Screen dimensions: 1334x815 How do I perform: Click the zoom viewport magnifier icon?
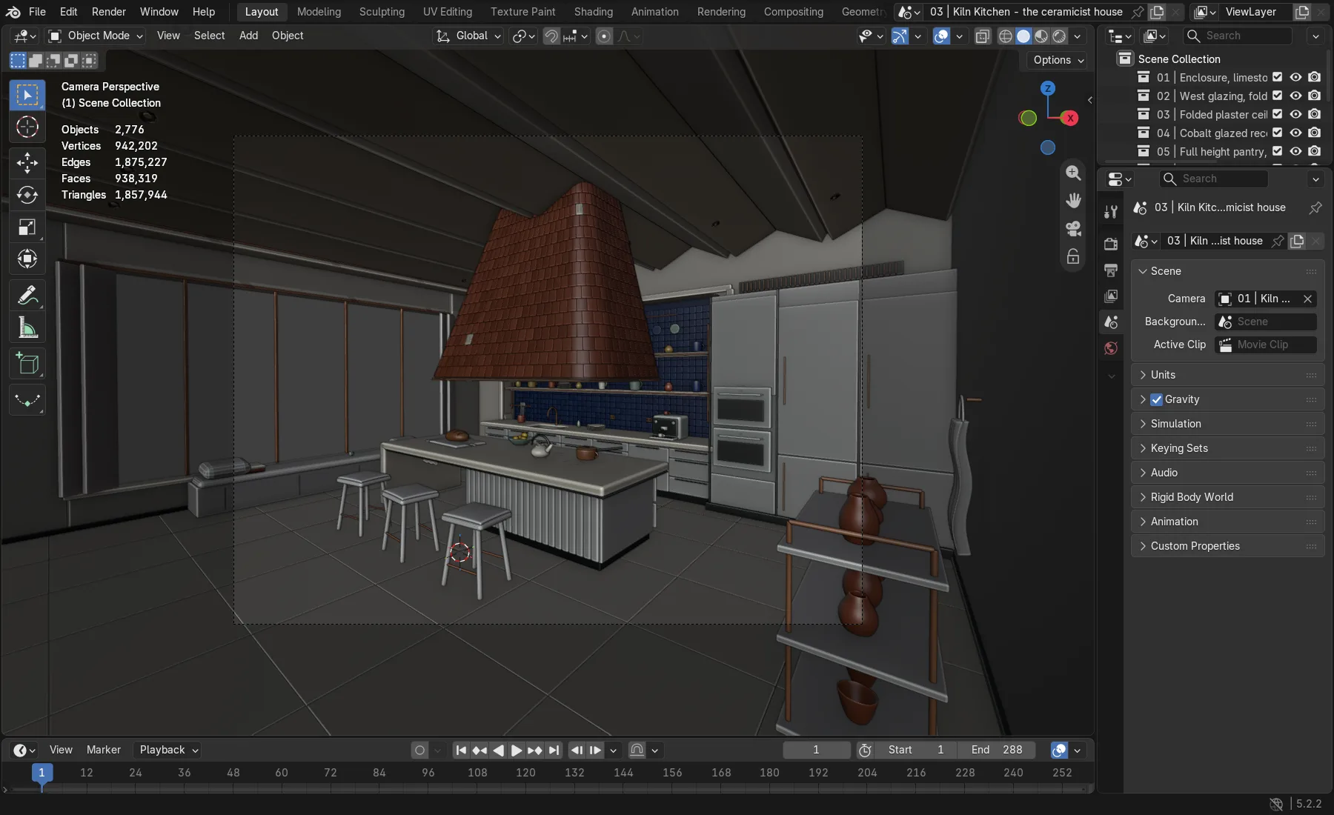(x=1073, y=173)
